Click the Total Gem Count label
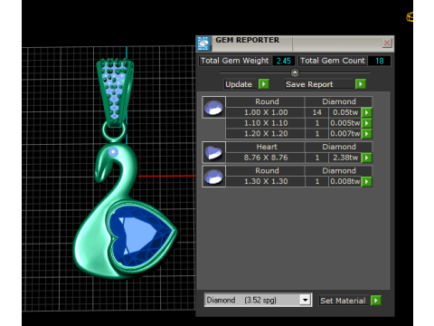Image resolution: width=434 pixels, height=326 pixels. [x=333, y=61]
